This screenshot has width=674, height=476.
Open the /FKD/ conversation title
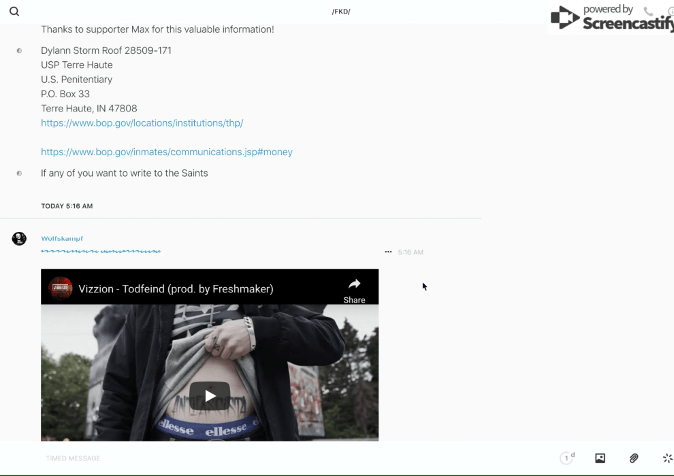coord(341,12)
